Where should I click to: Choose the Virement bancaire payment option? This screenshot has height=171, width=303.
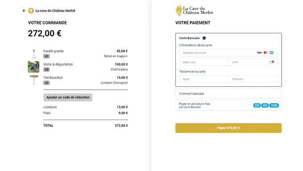[x=229, y=94]
